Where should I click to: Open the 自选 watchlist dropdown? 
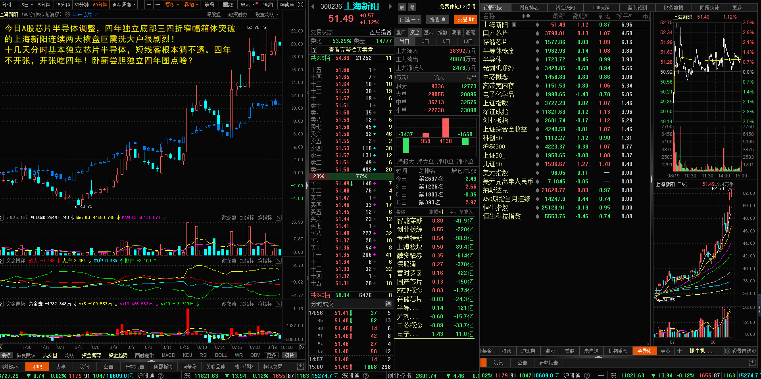(409, 19)
